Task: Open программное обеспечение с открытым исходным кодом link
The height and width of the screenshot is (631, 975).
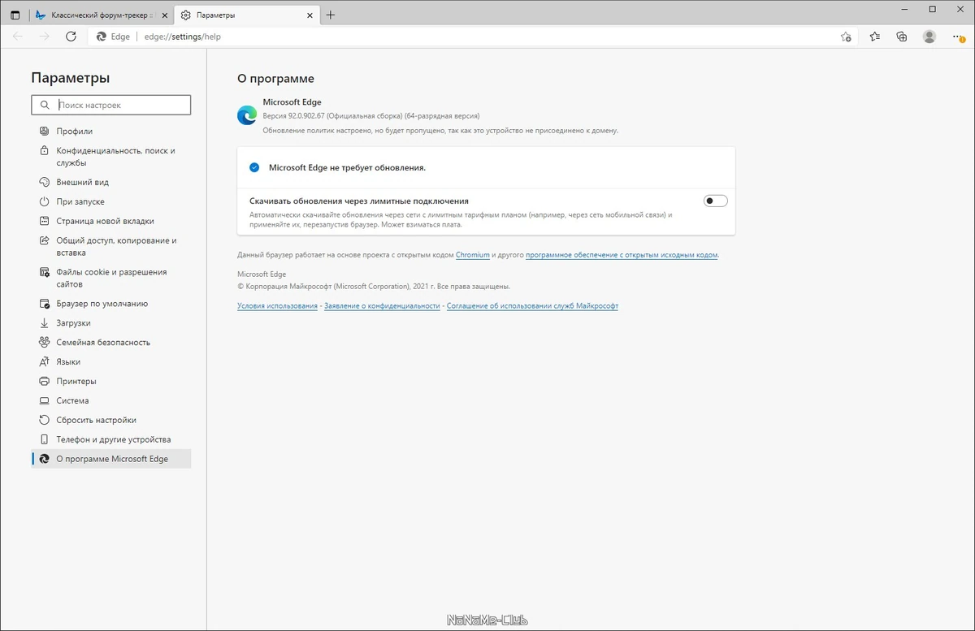Action: click(622, 255)
